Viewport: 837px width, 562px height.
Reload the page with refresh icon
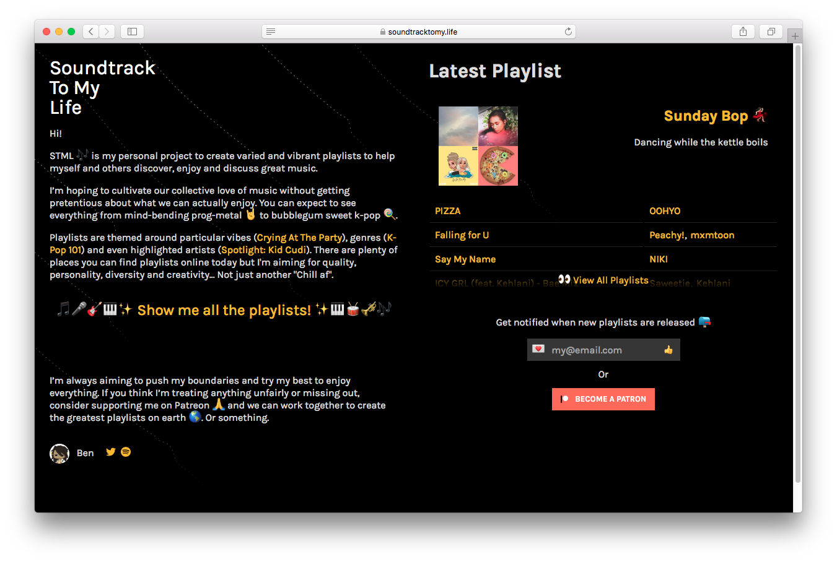coord(568,31)
